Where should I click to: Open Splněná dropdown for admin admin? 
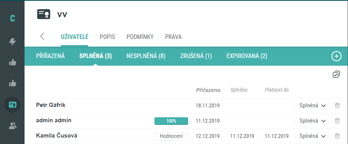312,121
